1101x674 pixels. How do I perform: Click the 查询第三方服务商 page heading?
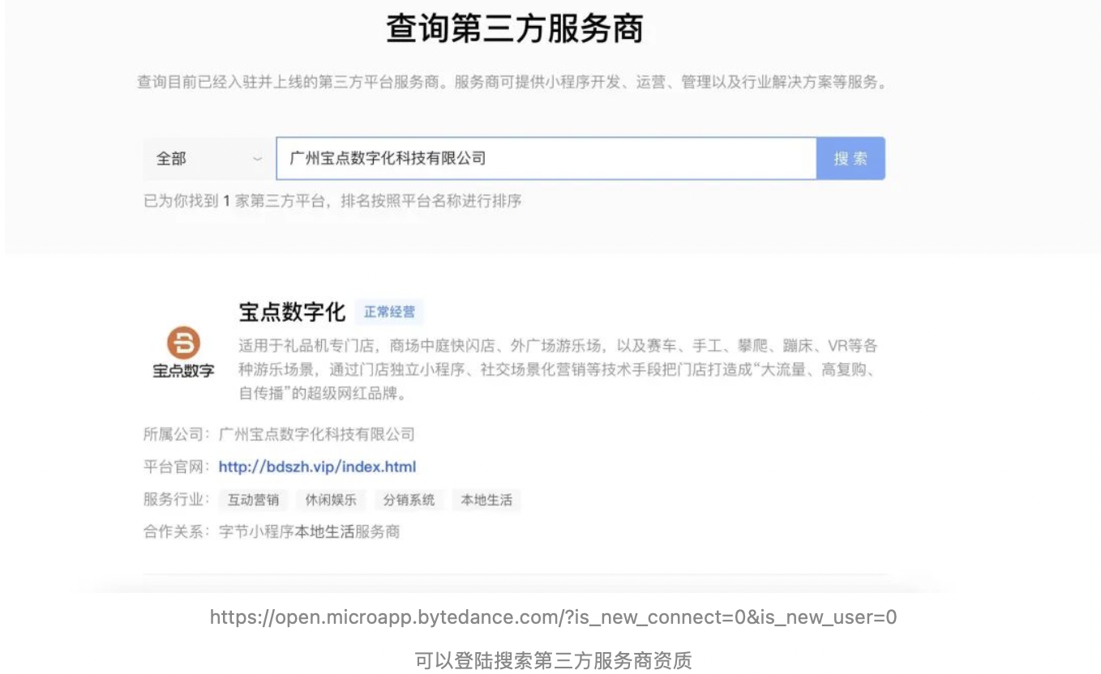(x=515, y=30)
